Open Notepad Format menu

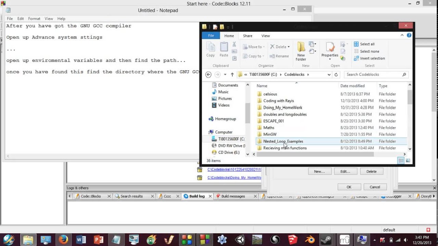coord(34,18)
